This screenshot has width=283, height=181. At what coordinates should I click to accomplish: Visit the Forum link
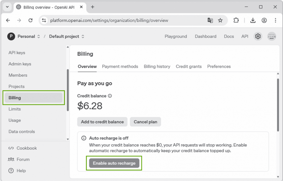[x=23, y=159]
